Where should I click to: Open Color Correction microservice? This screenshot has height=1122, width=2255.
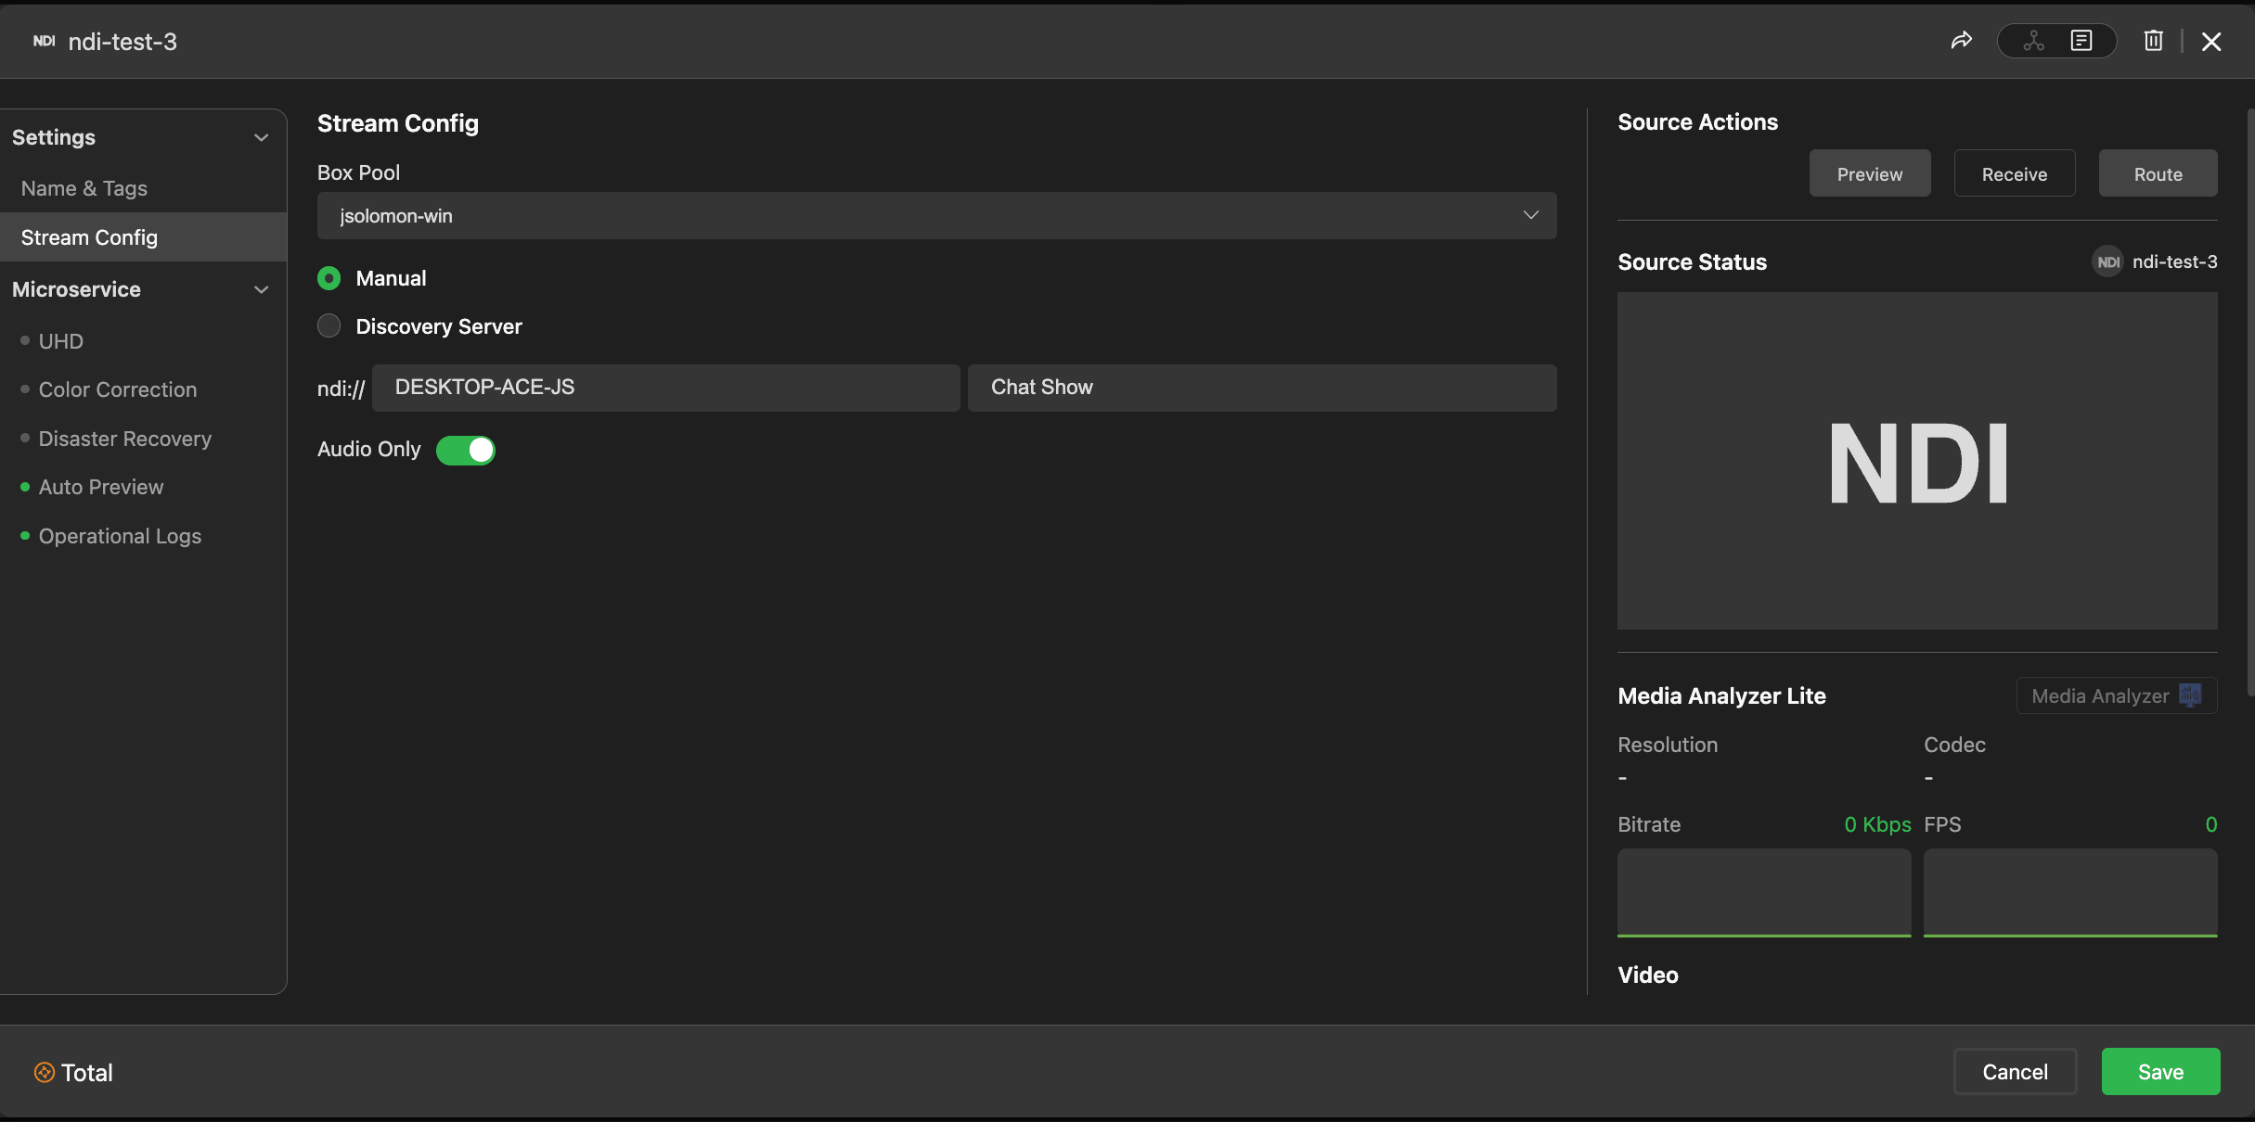118,389
